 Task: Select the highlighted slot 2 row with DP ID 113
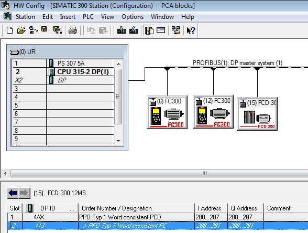(158, 226)
